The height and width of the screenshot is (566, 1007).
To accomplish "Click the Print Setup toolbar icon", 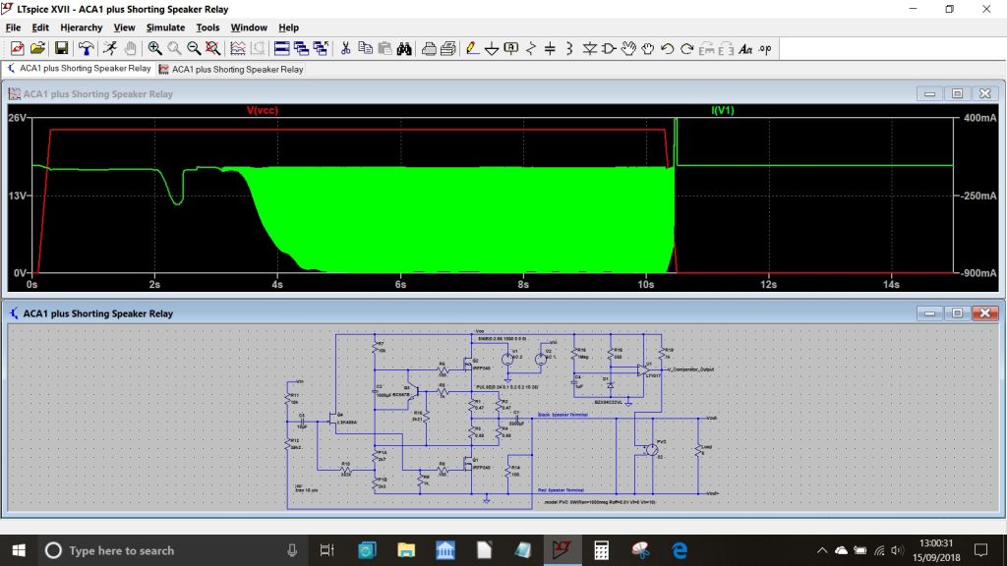I will point(448,49).
